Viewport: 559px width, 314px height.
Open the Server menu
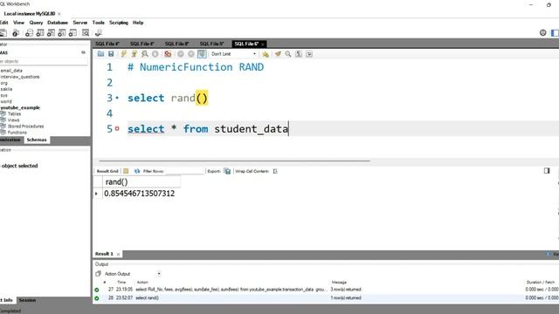[79, 23]
